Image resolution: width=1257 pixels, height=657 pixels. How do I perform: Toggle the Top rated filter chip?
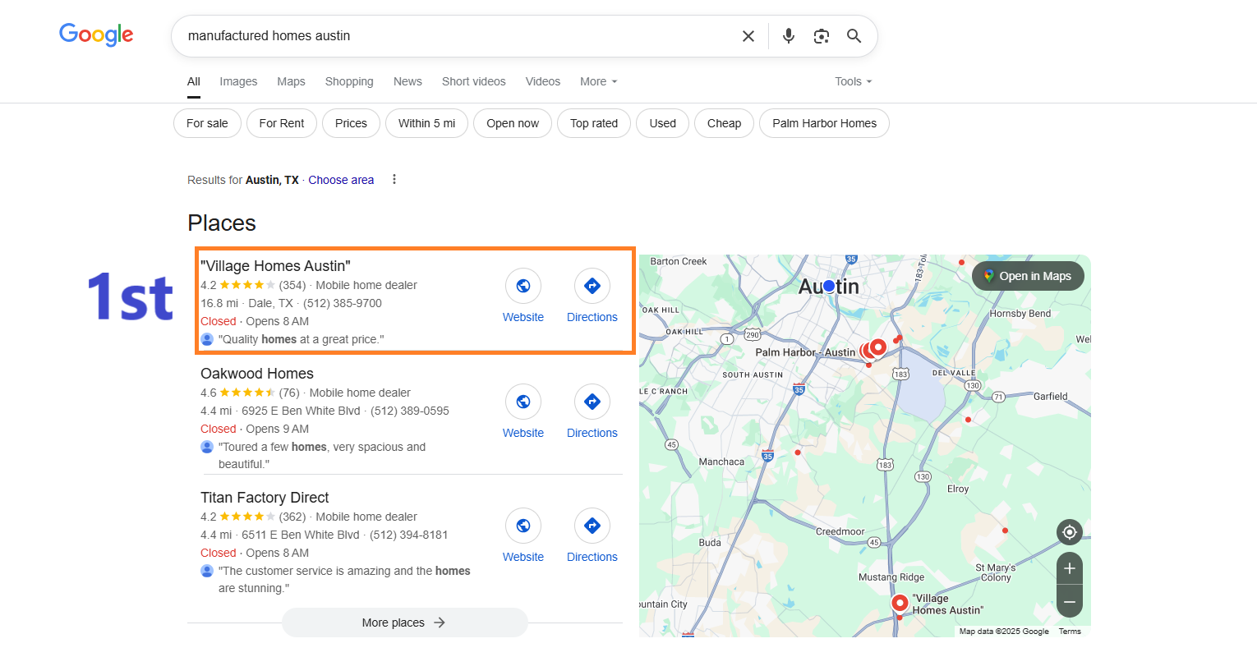(594, 123)
